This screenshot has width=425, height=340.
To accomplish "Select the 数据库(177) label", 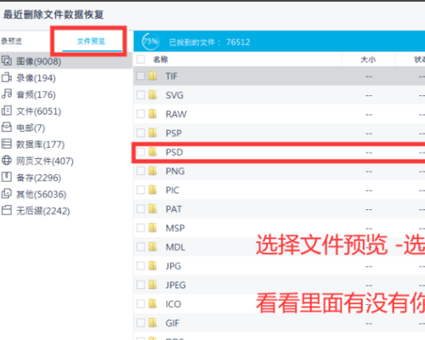I will click(x=41, y=144).
